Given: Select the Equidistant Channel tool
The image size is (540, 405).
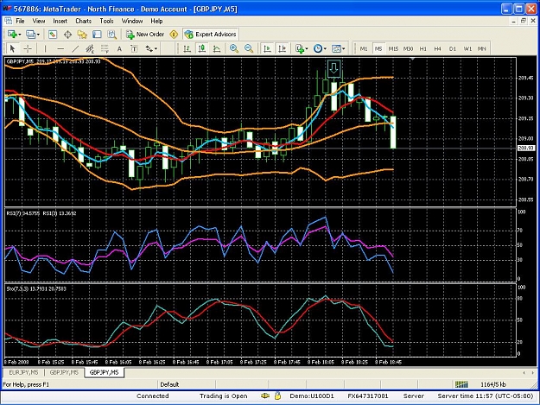Looking at the screenshot, I should (90, 48).
